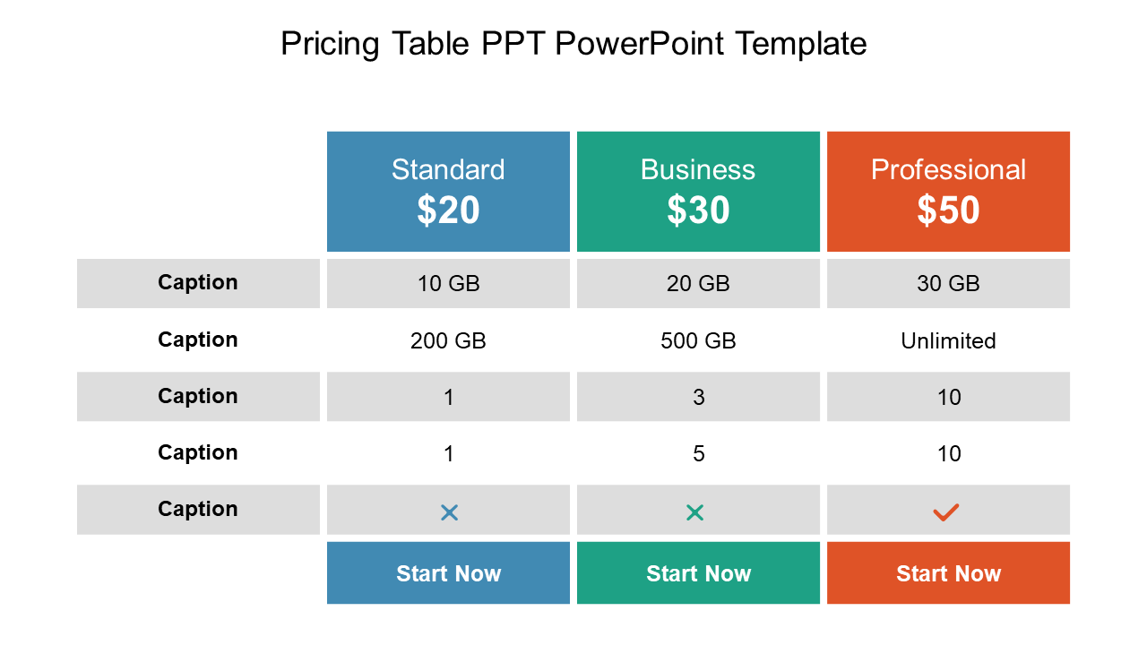Select the Professional $50 plan header

[x=948, y=192]
